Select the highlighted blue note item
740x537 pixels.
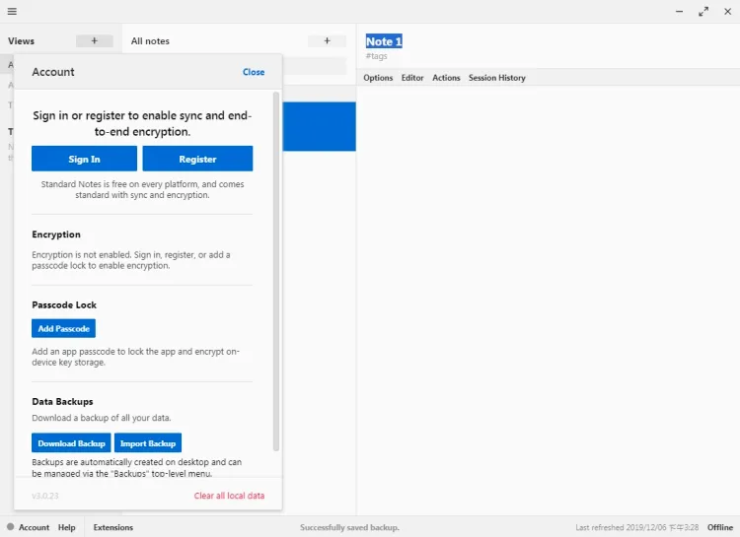click(319, 126)
